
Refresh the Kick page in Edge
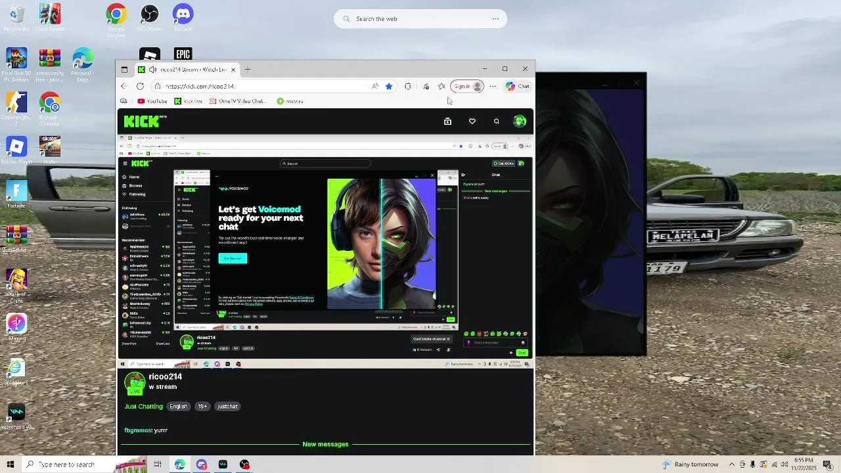(x=140, y=86)
